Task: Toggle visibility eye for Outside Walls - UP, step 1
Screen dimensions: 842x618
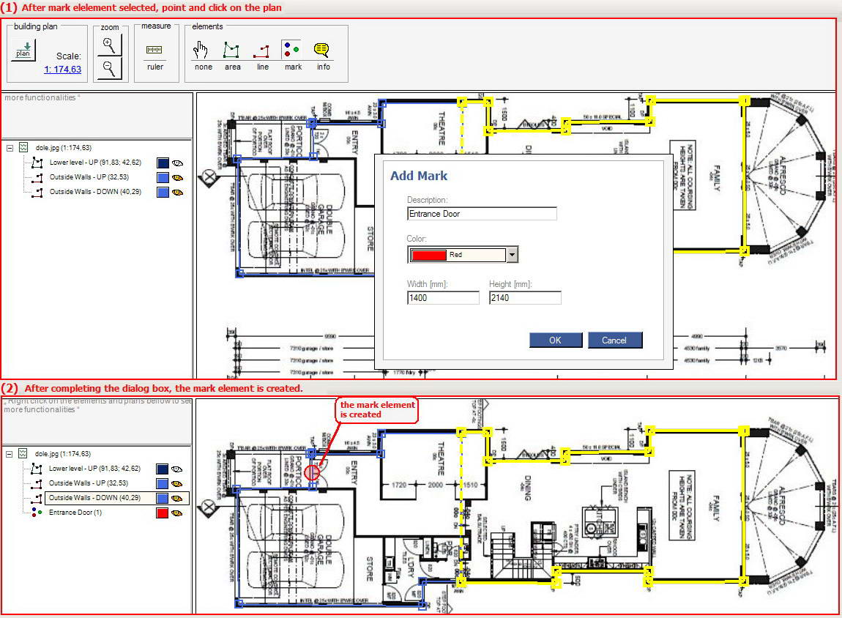Action: click(177, 178)
